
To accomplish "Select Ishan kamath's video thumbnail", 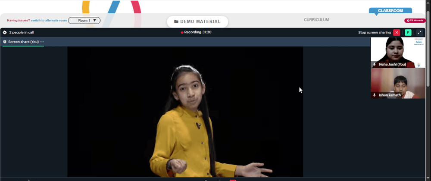I will coord(398,83).
